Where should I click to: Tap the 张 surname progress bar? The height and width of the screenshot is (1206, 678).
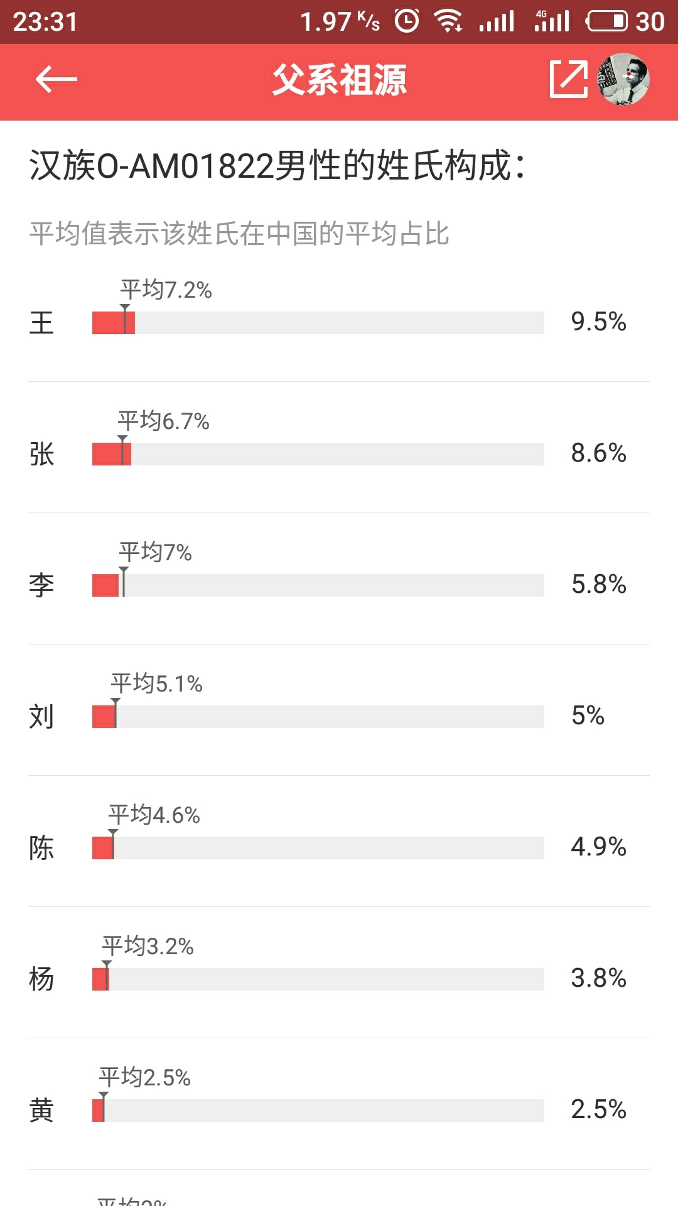pyautogui.click(x=318, y=454)
